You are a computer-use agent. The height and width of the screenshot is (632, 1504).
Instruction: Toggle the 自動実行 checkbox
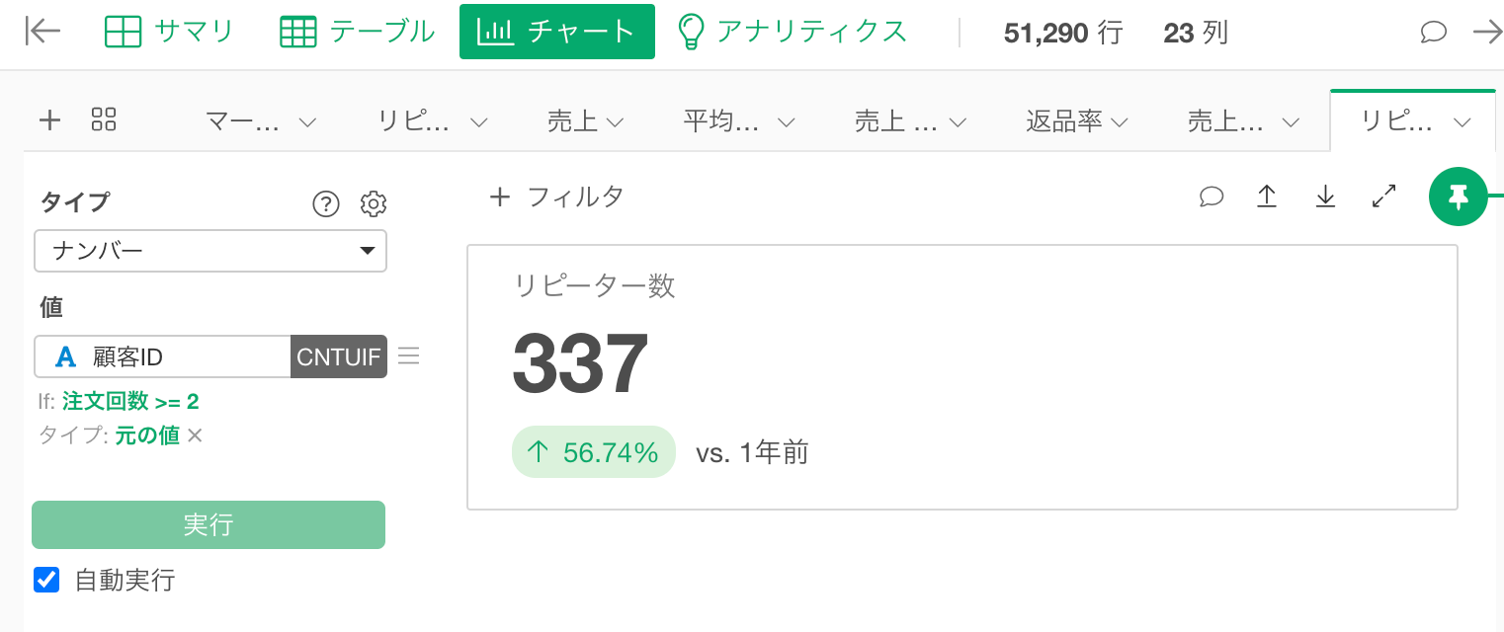coord(46,580)
